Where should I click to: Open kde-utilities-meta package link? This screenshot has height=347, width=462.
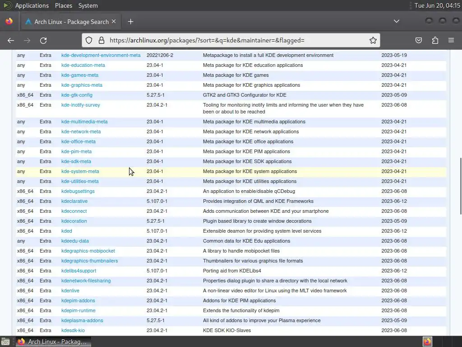[80, 181]
